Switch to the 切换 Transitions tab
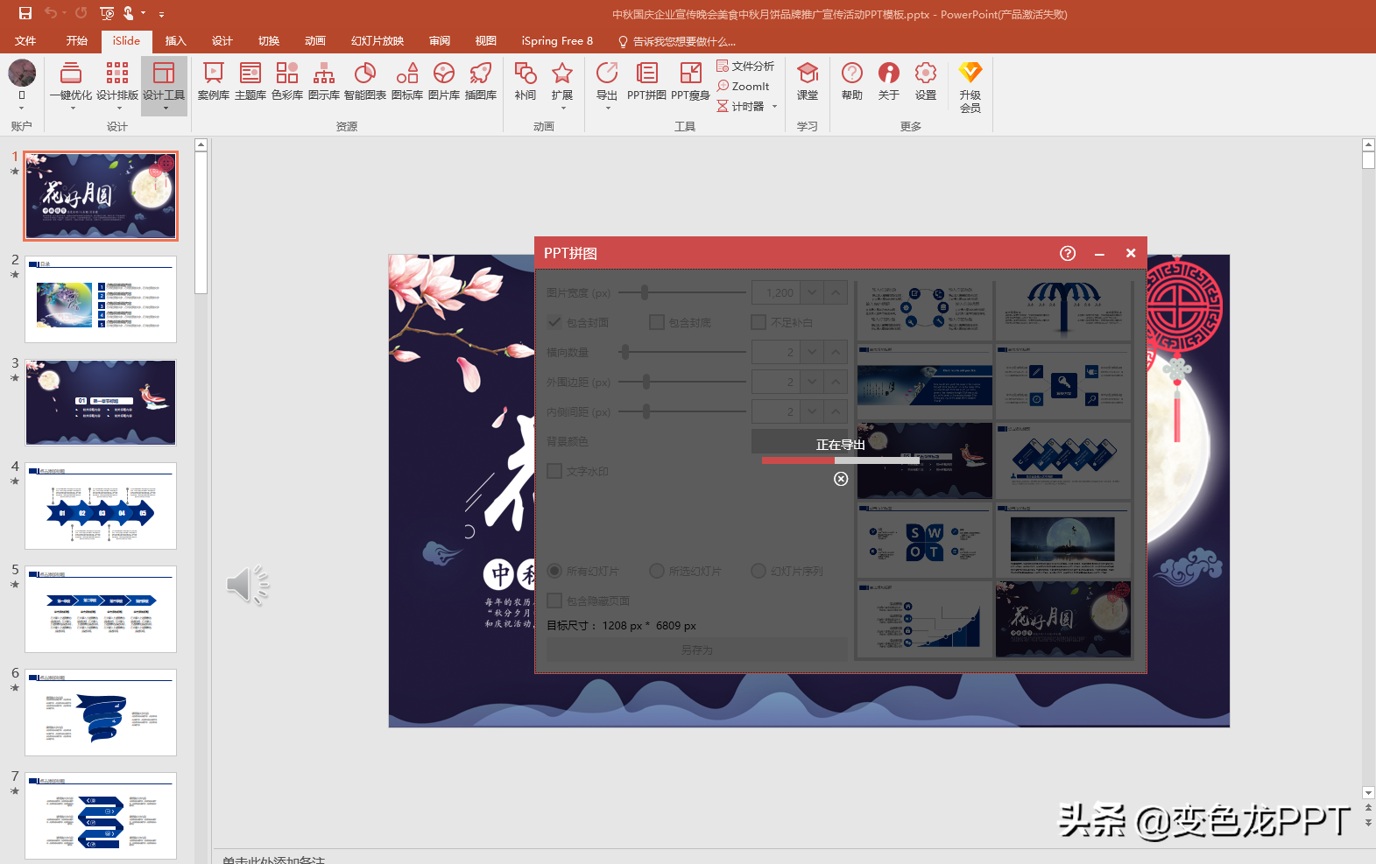The height and width of the screenshot is (864, 1376). tap(269, 41)
